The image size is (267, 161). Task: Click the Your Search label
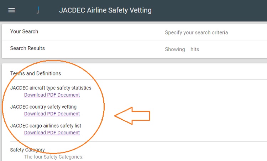point(24,31)
